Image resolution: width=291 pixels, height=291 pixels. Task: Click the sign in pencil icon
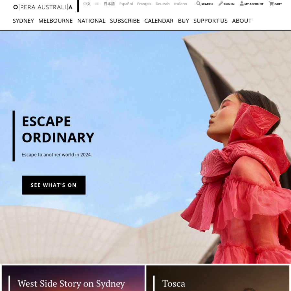[220, 4]
